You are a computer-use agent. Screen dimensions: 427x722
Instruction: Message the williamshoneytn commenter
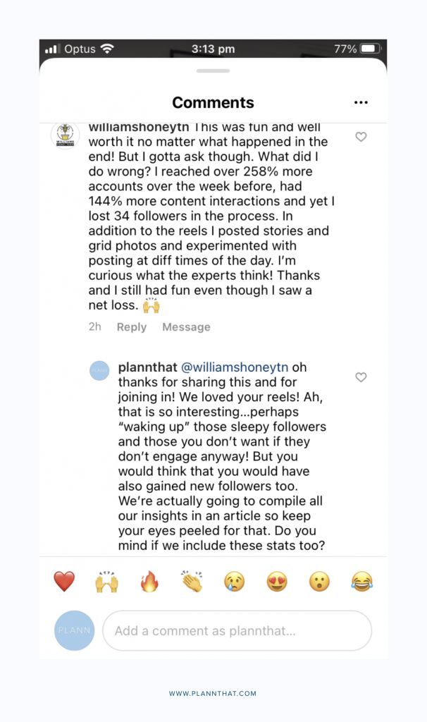coord(186,327)
